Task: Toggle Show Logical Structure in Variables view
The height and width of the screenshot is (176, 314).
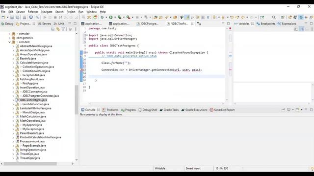Action: coord(302,29)
